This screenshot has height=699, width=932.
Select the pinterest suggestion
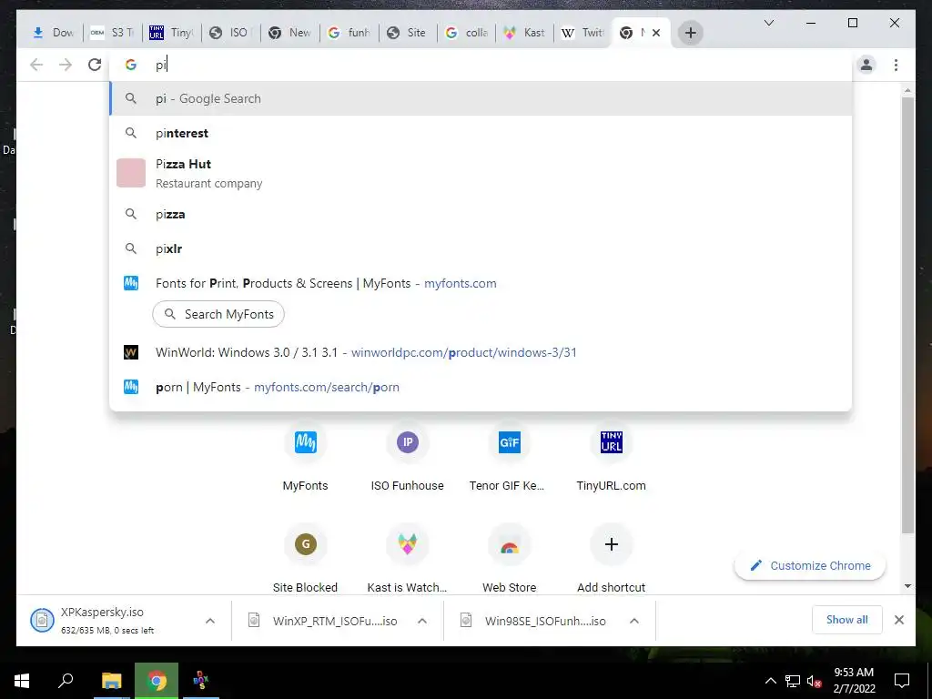click(x=481, y=133)
